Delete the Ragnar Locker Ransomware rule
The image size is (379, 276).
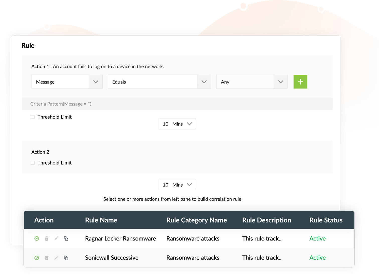pos(47,238)
